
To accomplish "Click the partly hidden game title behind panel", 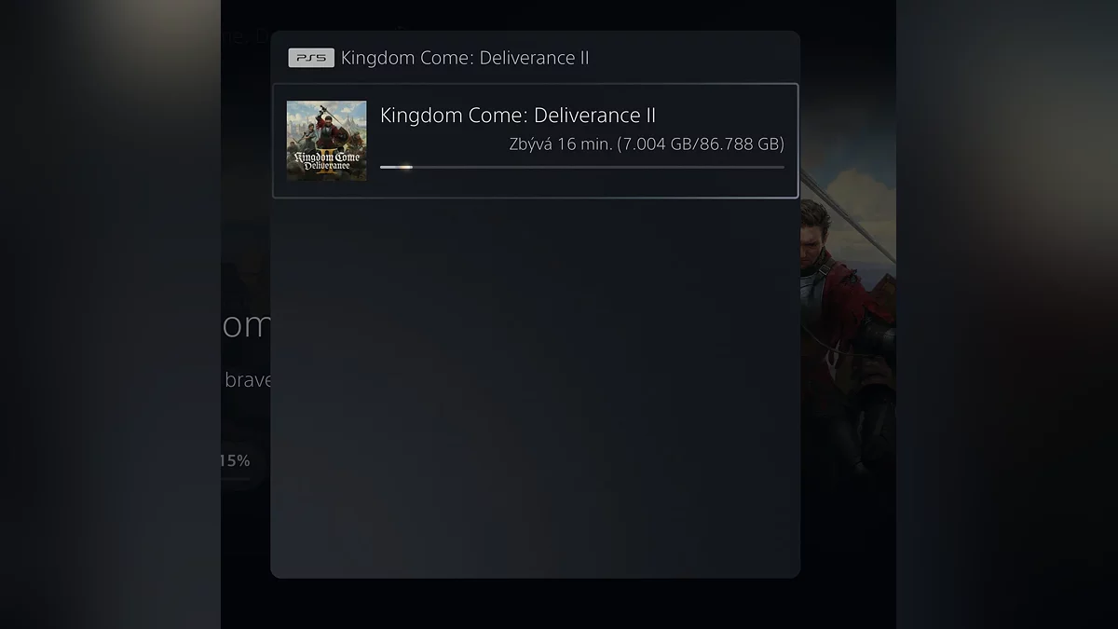I will (246, 326).
